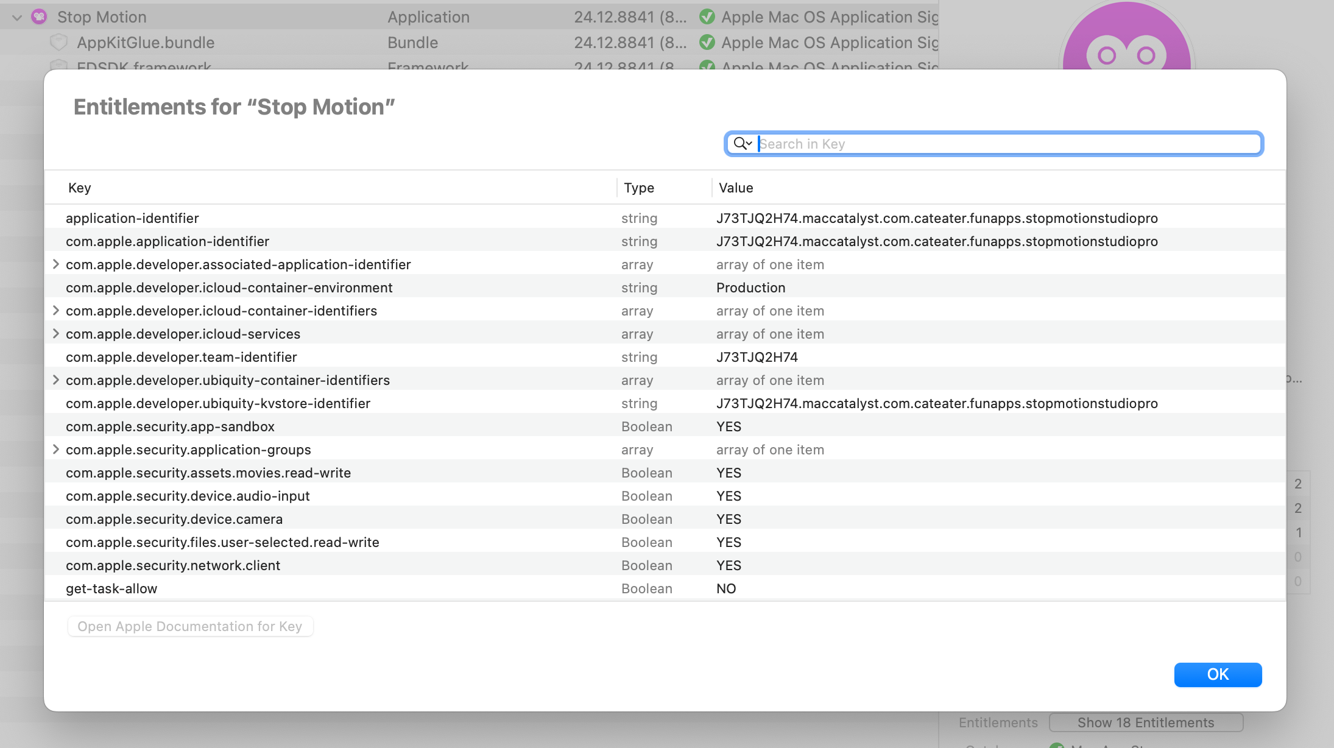
Task: Select com.apple.developer.icloud-container-environment key
Action: 229,288
